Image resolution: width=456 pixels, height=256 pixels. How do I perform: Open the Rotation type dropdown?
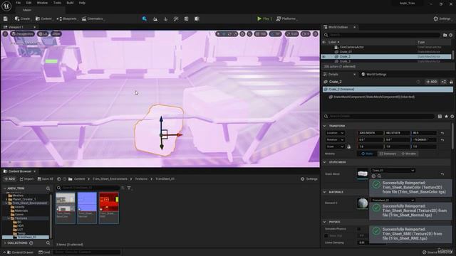click(335, 140)
